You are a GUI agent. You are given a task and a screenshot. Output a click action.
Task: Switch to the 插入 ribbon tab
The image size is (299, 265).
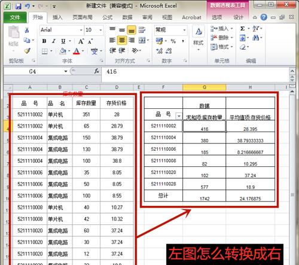57,17
